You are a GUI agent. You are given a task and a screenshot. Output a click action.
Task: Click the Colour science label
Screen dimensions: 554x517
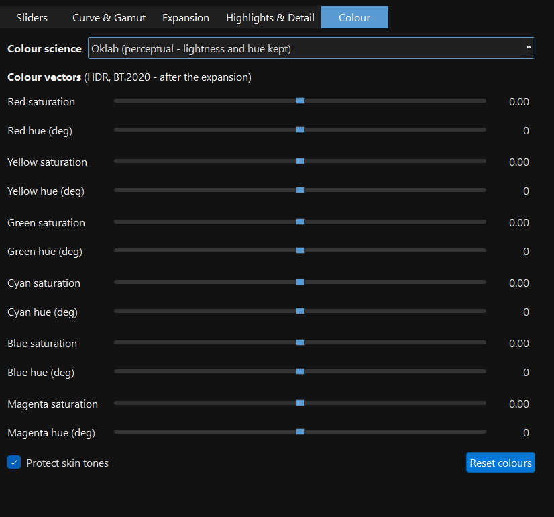coord(44,49)
